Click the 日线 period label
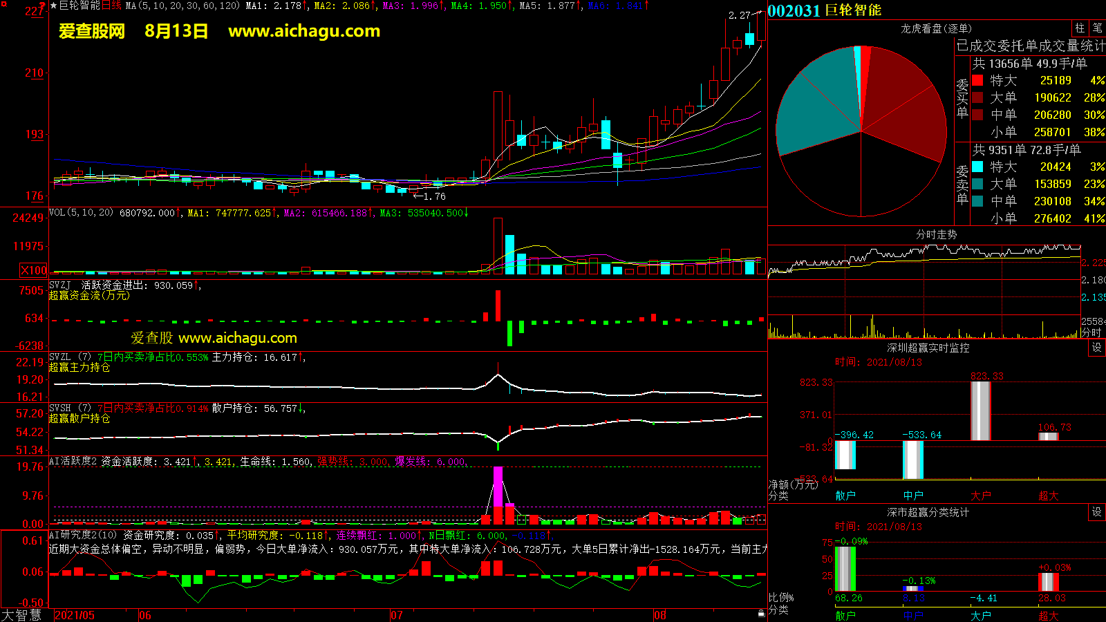This screenshot has height=622, width=1106. tap(112, 6)
